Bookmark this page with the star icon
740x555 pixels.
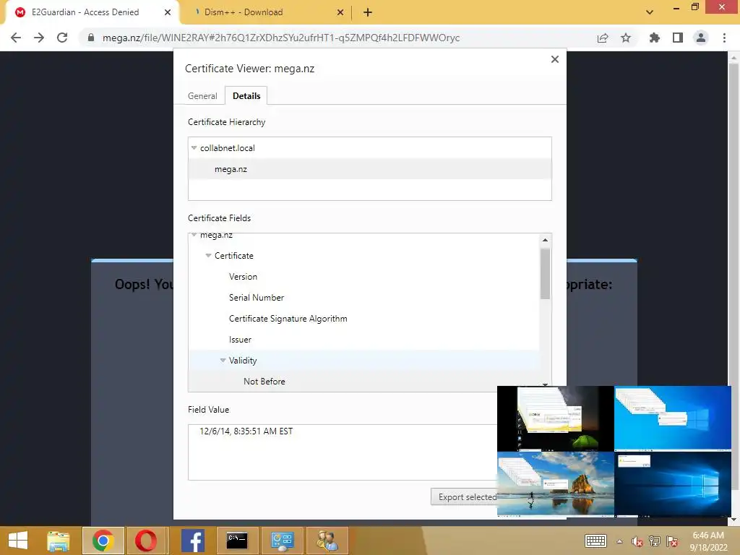[x=626, y=38]
